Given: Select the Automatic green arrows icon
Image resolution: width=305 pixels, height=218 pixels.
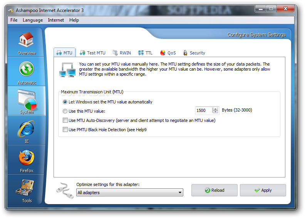Looking at the screenshot, I should pos(27,69).
